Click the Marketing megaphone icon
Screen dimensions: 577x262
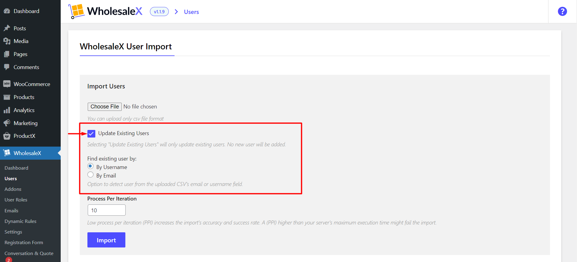7,123
